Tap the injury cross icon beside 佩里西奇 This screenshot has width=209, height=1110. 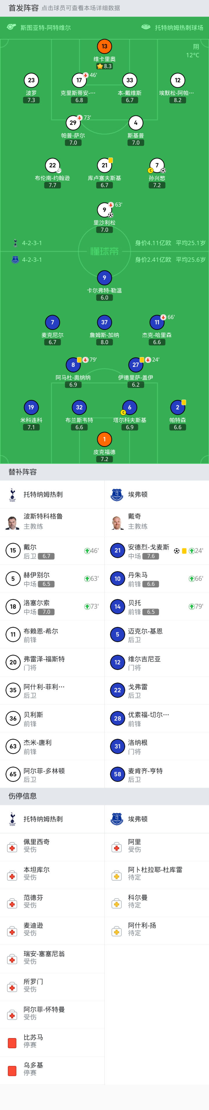point(12,848)
